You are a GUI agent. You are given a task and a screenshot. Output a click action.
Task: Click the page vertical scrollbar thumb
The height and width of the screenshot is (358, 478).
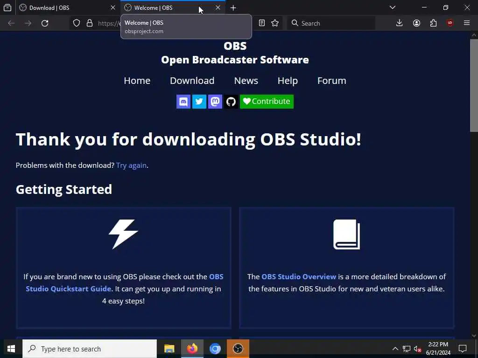[474, 86]
